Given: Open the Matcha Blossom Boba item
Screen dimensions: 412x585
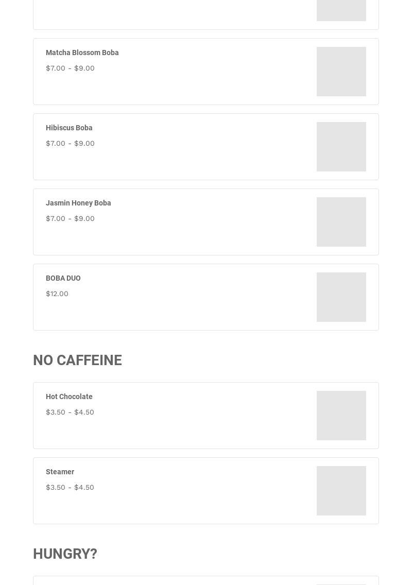Looking at the screenshot, I should coord(82,53).
